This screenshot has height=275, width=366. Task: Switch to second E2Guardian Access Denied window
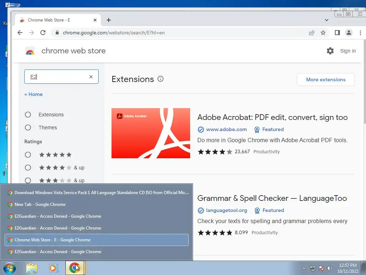coord(97,228)
